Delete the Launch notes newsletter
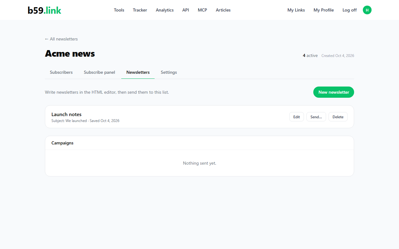The height and width of the screenshot is (249, 399). [338, 117]
